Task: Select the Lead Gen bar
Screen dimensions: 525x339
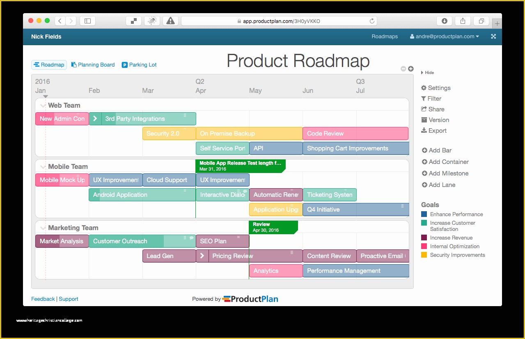Action: pyautogui.click(x=169, y=256)
